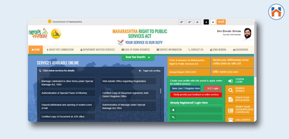289x139 pixels.
Task: Click New User Register Here button
Action: [x=185, y=89]
